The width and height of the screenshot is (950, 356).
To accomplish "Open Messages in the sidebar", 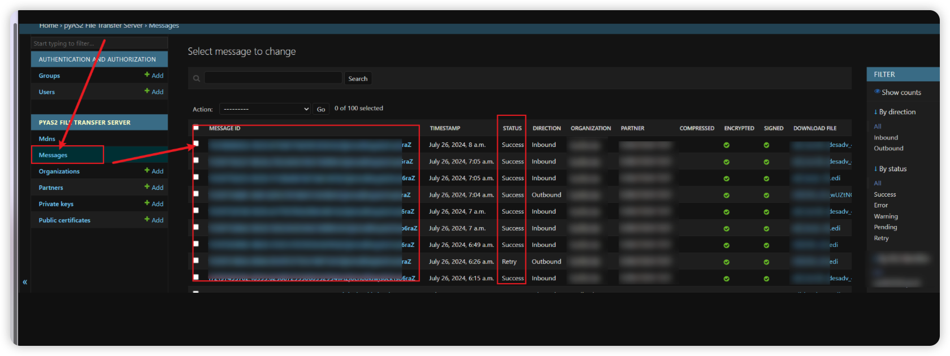I will click(53, 155).
